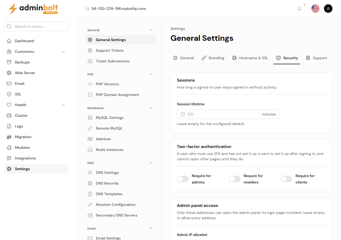Click the Remote MySQL link icon

90,128
